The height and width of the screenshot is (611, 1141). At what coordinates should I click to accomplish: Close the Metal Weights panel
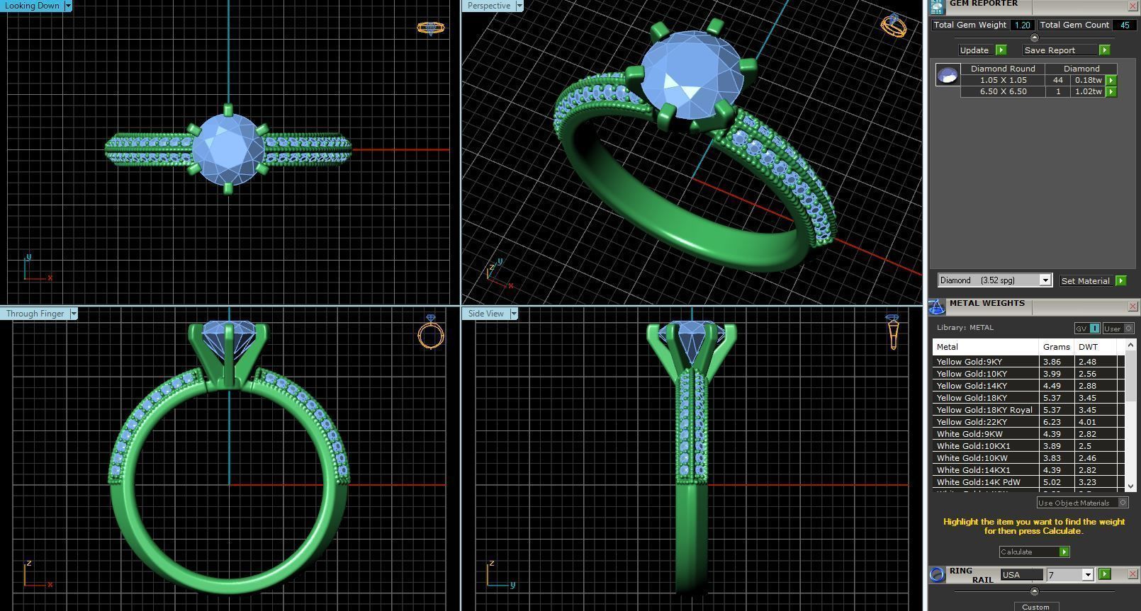point(1132,307)
